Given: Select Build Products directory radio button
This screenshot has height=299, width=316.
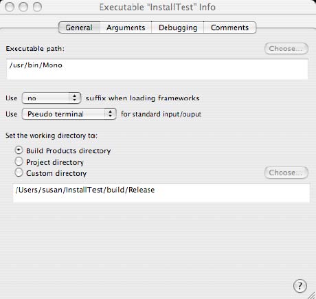Looking at the screenshot, I should (19, 151).
